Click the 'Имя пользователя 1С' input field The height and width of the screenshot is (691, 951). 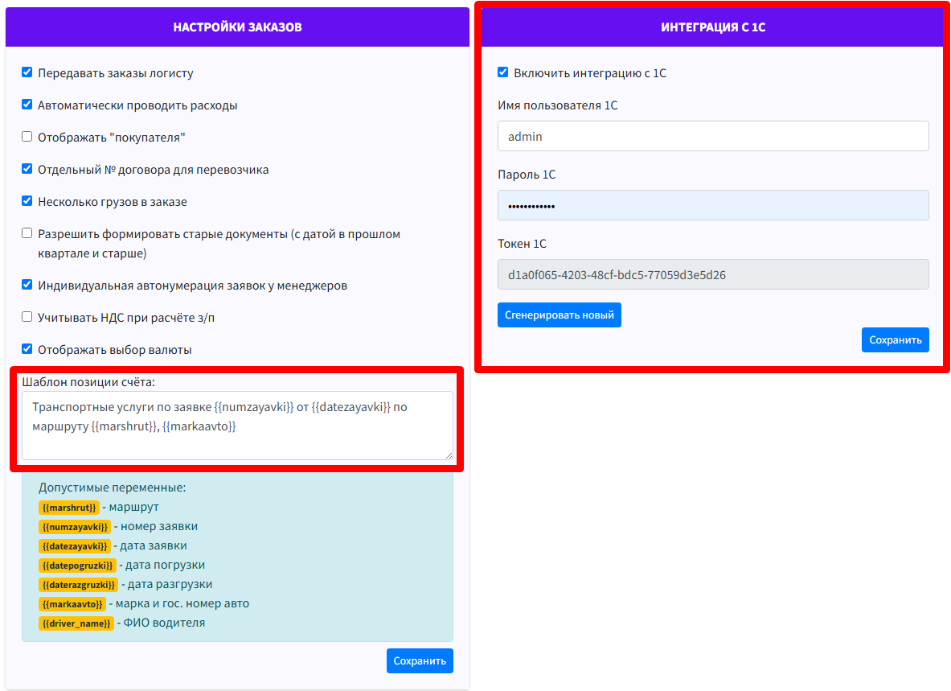click(x=712, y=136)
